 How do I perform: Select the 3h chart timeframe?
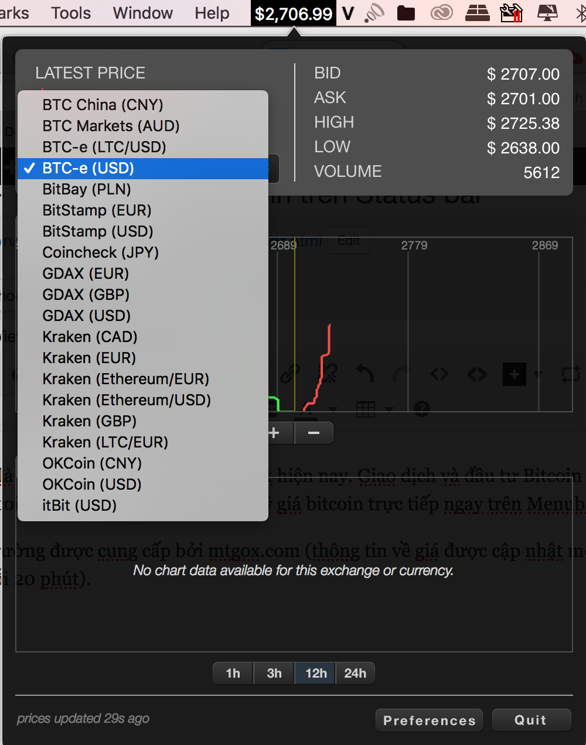pyautogui.click(x=273, y=673)
